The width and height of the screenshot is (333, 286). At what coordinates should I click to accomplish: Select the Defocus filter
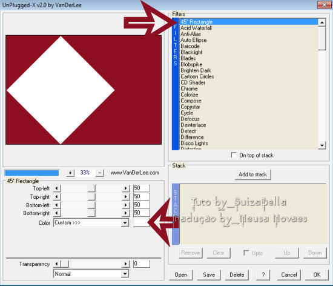pyautogui.click(x=249, y=119)
